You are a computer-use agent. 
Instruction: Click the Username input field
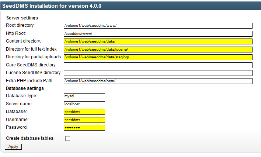84,120
